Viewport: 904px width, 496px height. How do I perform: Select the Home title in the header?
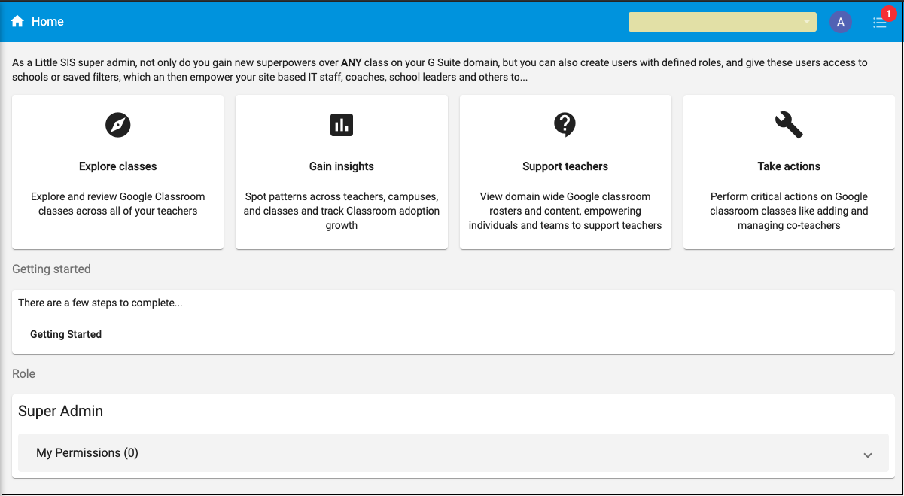point(47,22)
